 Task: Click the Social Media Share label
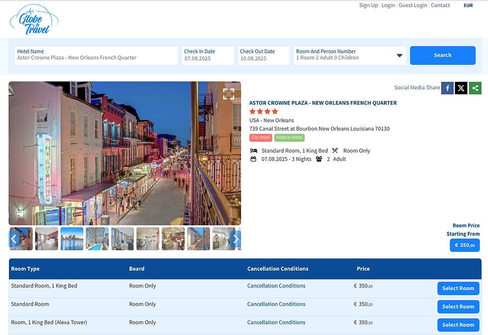[x=417, y=88]
